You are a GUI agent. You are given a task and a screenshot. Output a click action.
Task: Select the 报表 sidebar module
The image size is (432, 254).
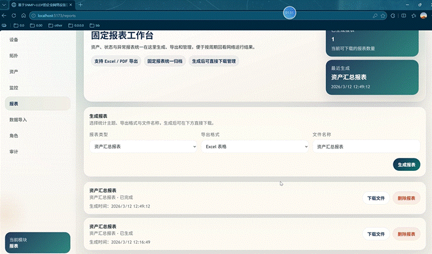point(37,103)
